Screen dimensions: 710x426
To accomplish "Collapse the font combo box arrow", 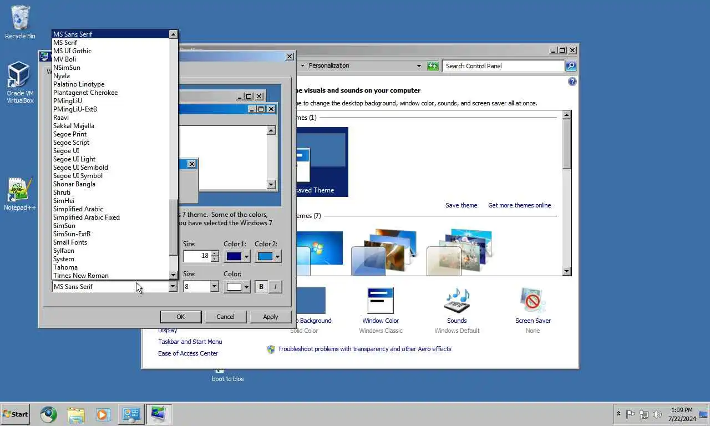I will (x=173, y=287).
